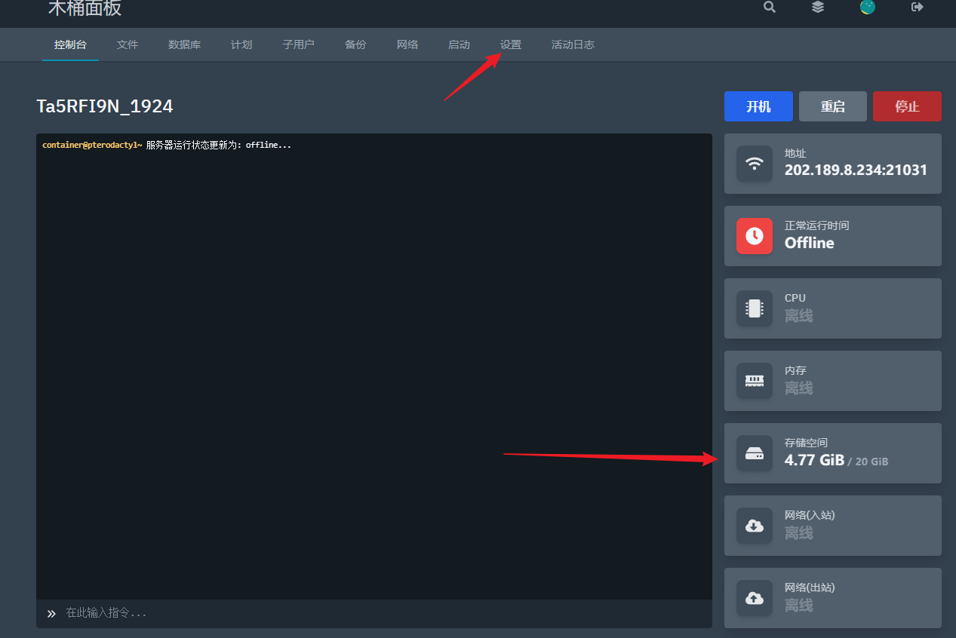Open the 备份 tab

355,44
